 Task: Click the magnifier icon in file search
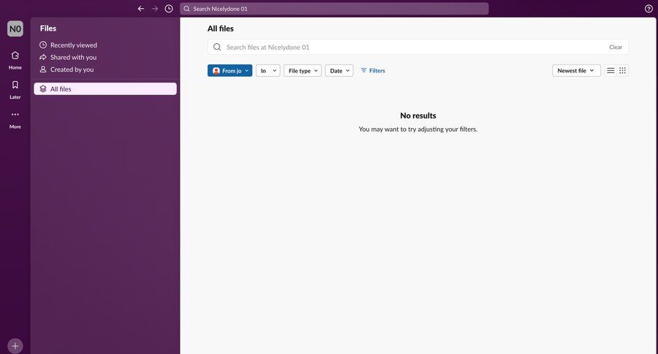click(217, 47)
